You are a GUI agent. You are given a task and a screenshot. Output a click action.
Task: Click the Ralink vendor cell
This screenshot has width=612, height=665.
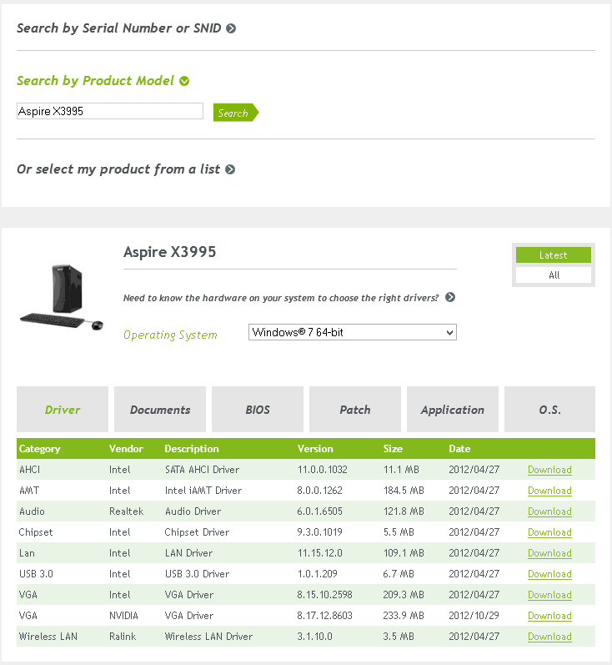pyautogui.click(x=123, y=636)
